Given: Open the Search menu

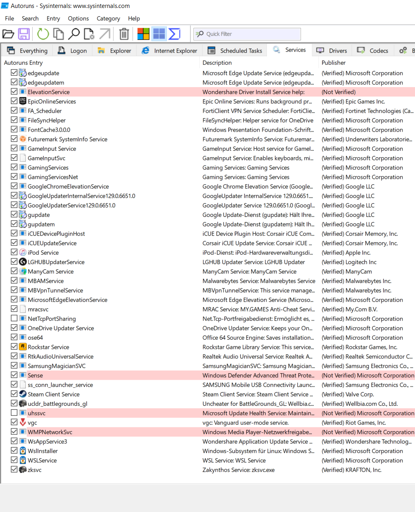Looking at the screenshot, I should click(x=30, y=18).
